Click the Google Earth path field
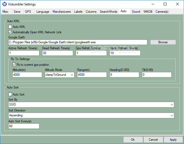 pyautogui.click(x=78, y=42)
